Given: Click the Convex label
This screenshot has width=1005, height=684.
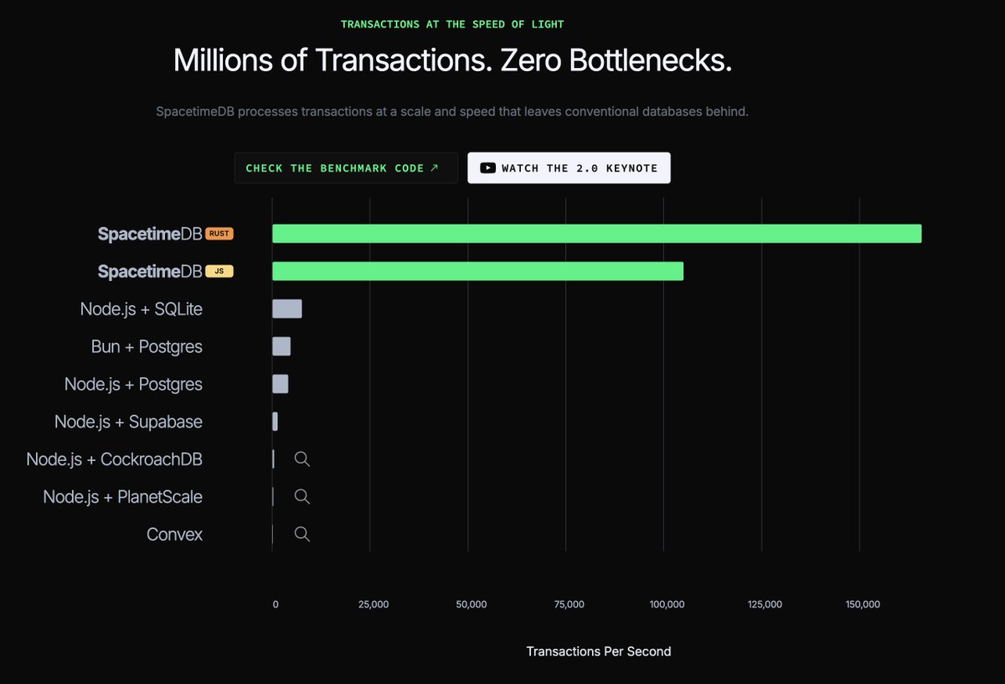Looking at the screenshot, I should [x=174, y=534].
